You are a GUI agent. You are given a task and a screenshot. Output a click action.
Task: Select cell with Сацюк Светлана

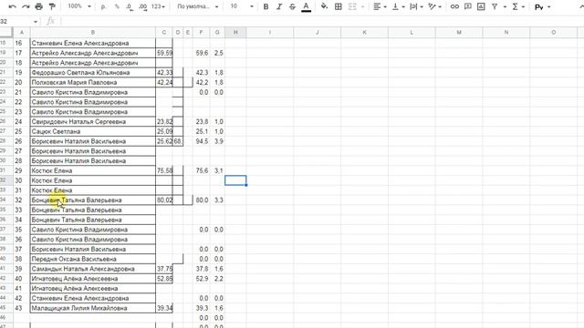[x=93, y=131]
